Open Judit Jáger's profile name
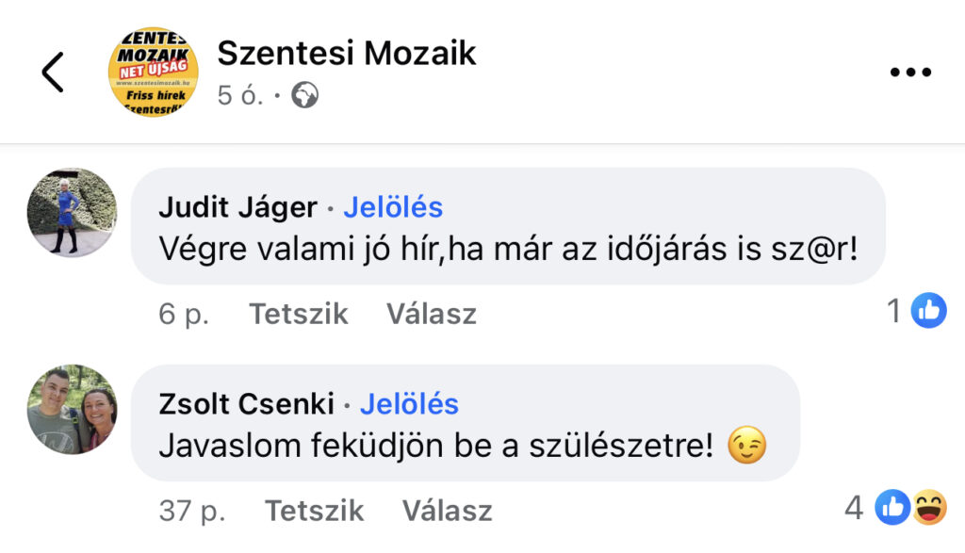965x553 pixels. [237, 207]
